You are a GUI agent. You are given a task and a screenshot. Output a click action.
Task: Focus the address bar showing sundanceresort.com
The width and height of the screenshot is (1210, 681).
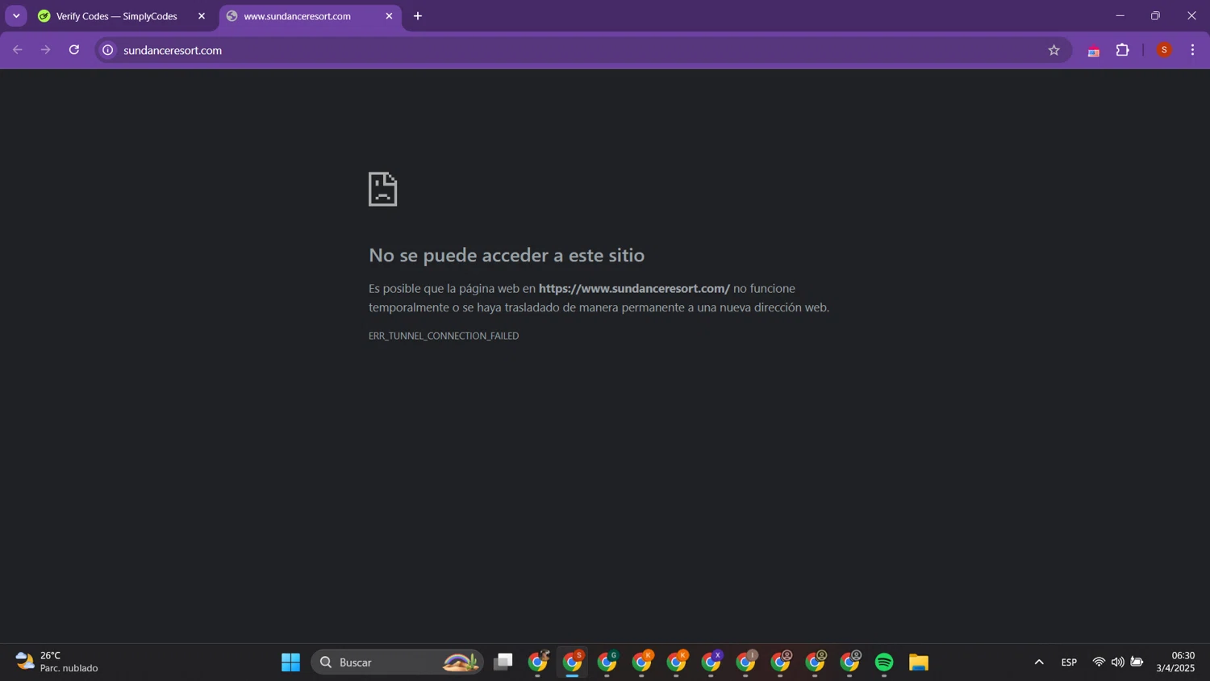tap(582, 50)
